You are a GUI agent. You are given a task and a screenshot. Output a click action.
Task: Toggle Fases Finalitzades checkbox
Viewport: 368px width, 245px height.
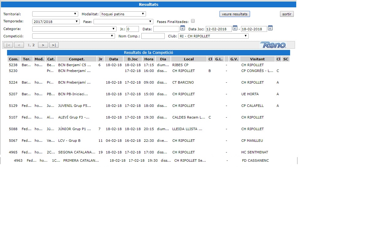pos(193,21)
